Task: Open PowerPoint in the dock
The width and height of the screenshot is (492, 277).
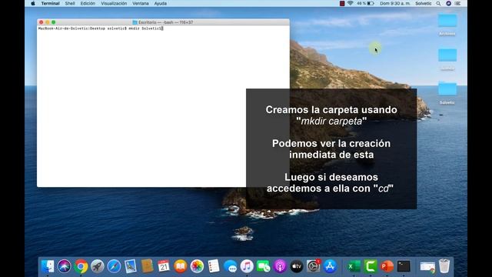Action: [x=387, y=266]
